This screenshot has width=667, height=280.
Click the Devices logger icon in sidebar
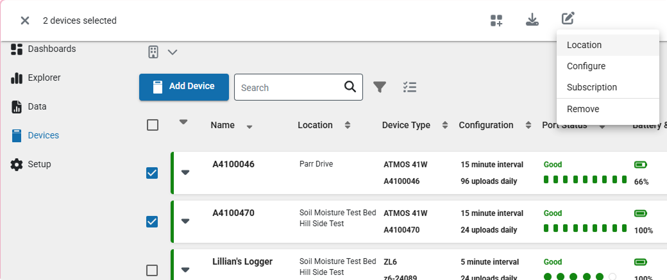pyautogui.click(x=16, y=136)
